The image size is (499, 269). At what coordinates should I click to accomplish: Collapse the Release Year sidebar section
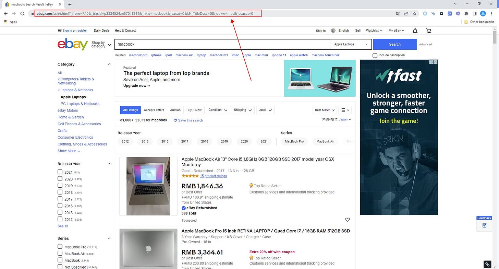coord(109,164)
